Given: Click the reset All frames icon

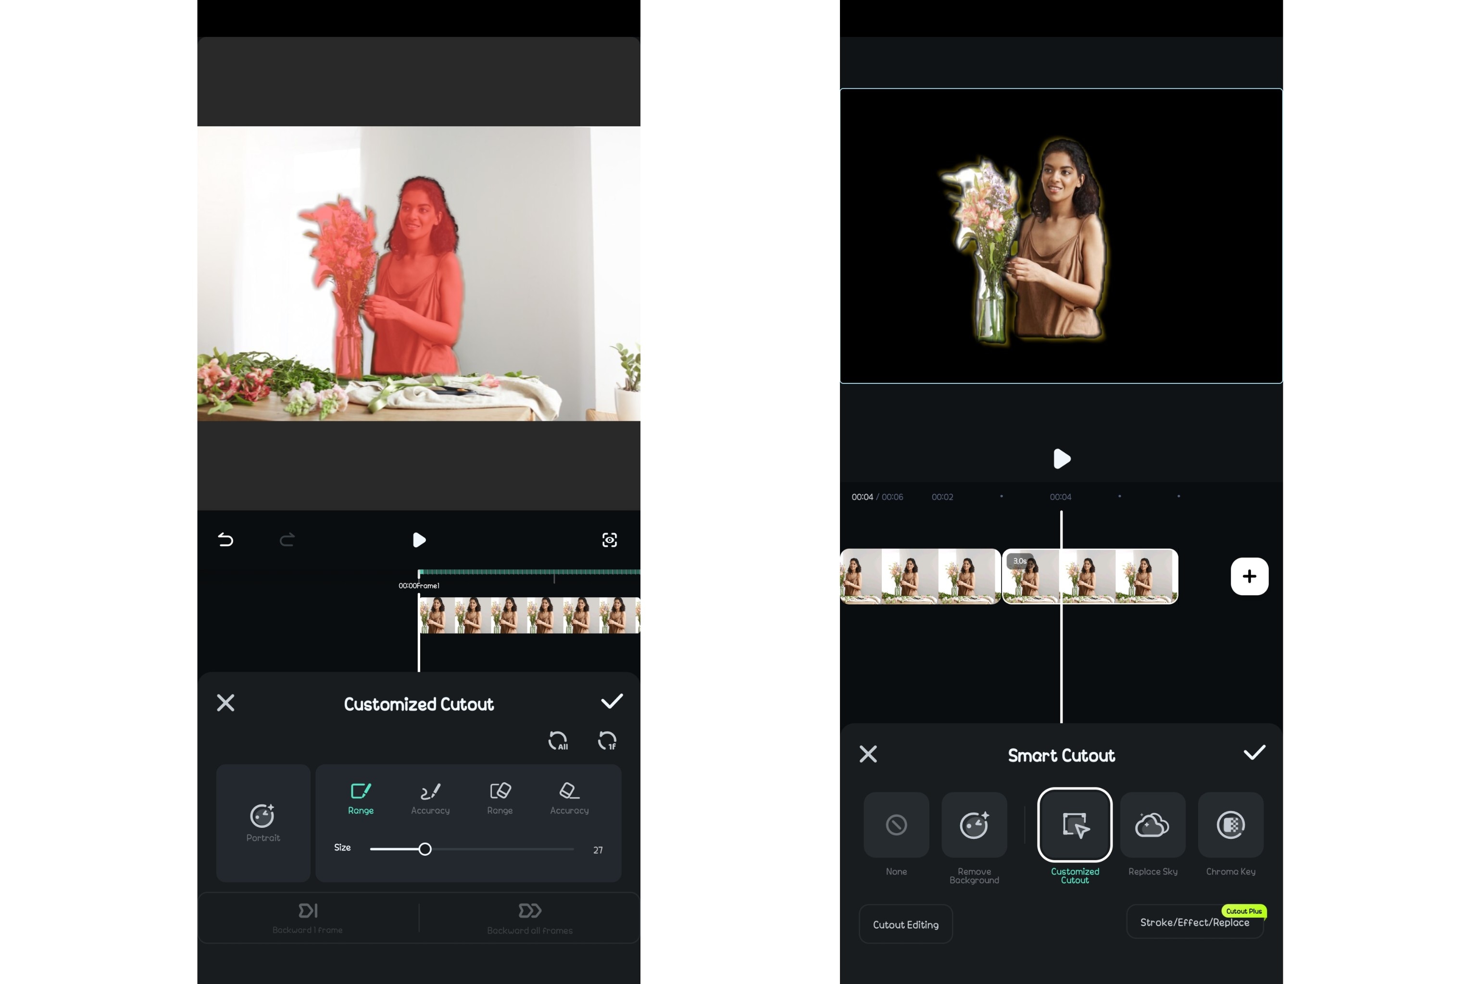Looking at the screenshot, I should (558, 740).
